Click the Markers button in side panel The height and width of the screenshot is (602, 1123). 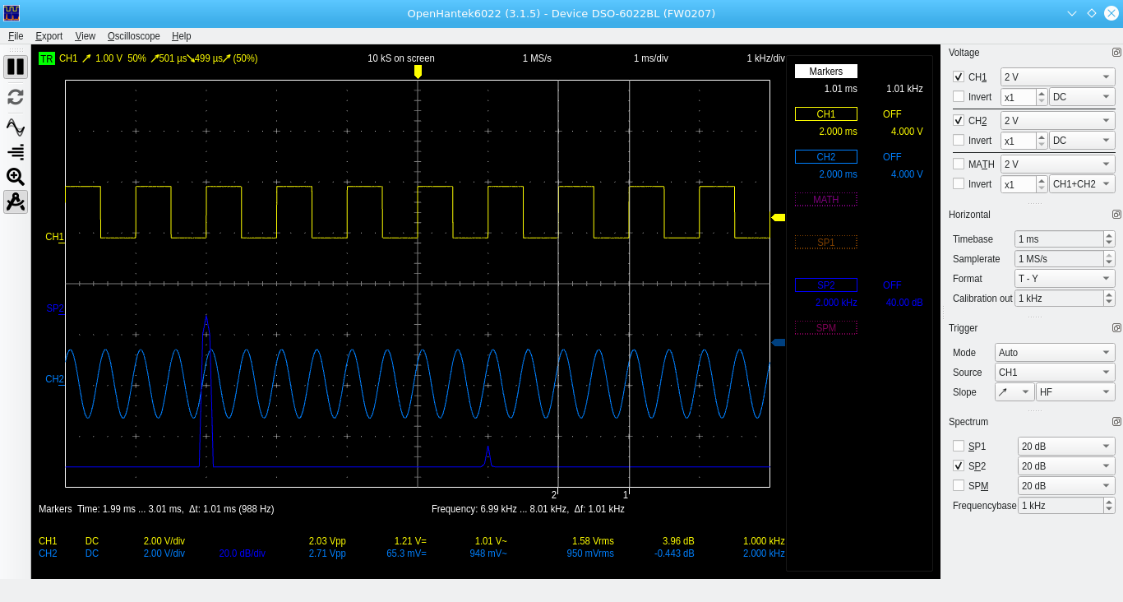(825, 71)
